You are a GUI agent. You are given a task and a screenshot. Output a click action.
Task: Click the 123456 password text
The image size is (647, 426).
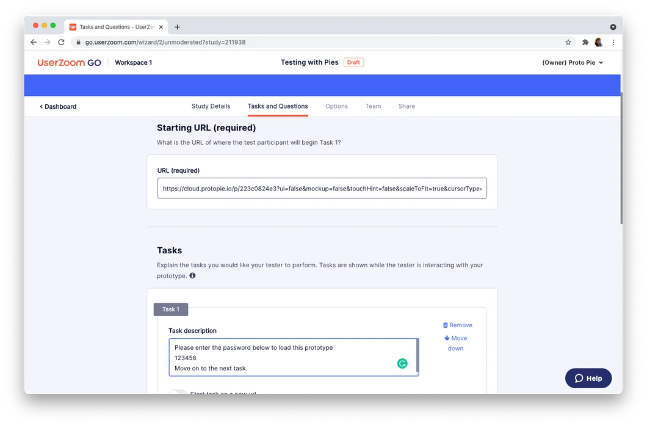pos(186,358)
